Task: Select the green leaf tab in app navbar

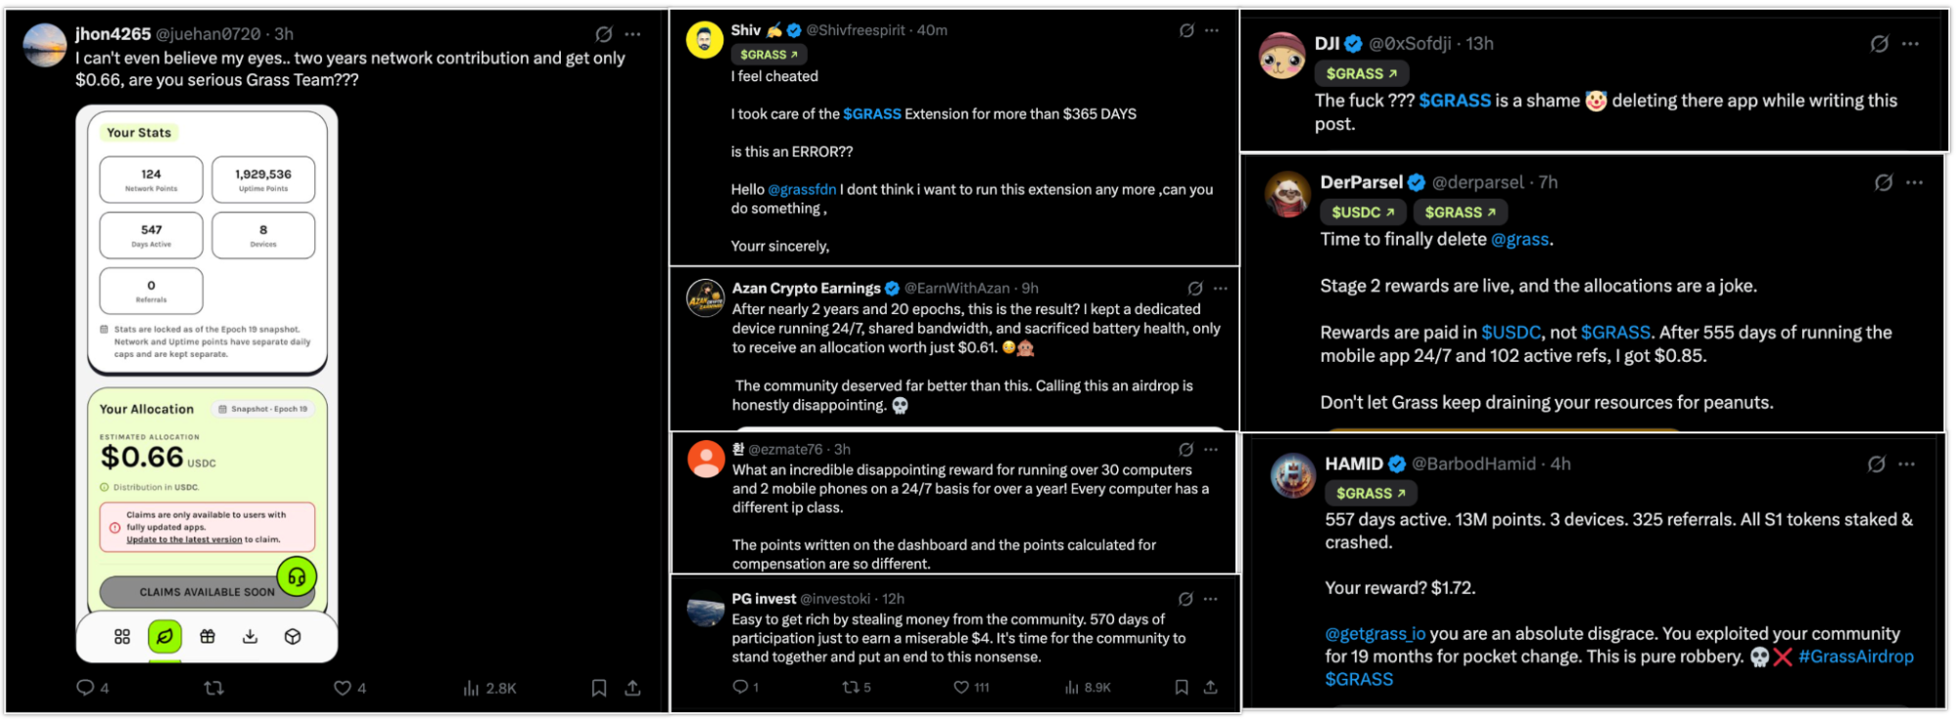Action: (x=164, y=636)
